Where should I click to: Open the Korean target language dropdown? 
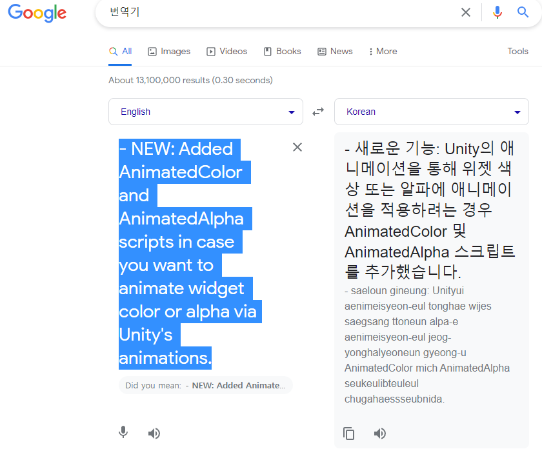click(x=432, y=112)
